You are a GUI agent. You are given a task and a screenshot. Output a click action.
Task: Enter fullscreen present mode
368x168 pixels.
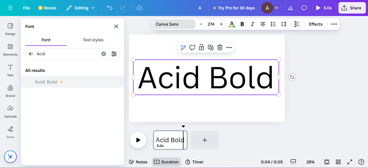(350, 162)
